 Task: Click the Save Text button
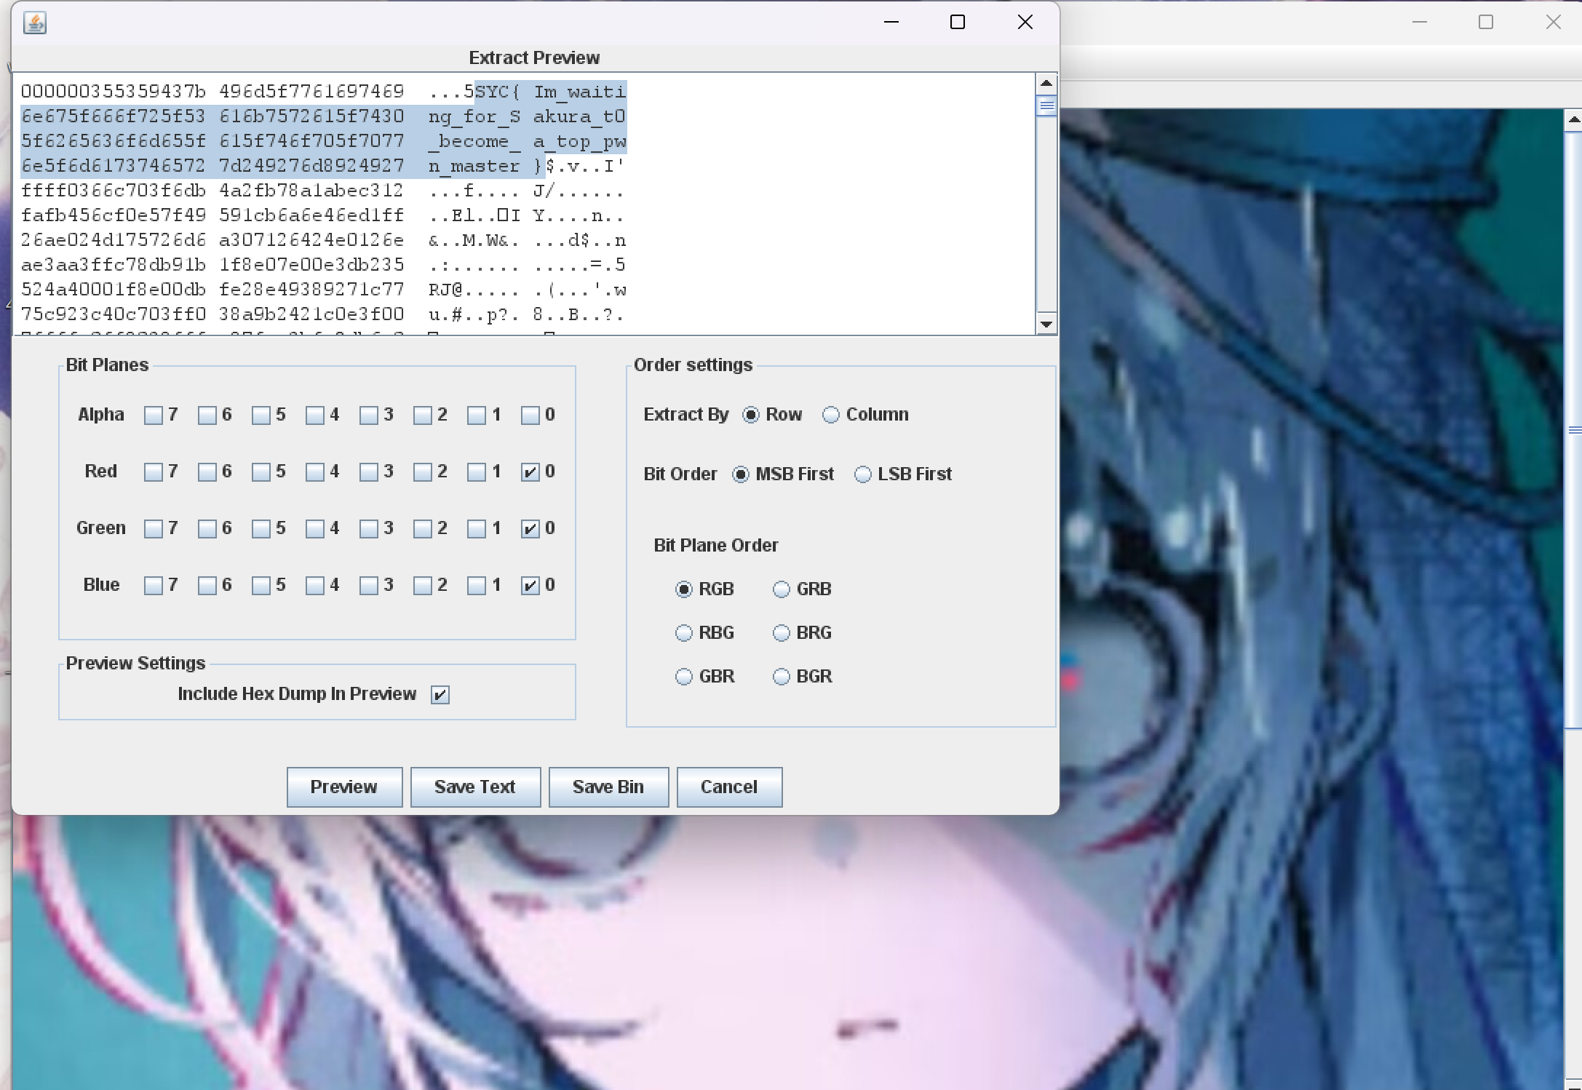pos(475,787)
